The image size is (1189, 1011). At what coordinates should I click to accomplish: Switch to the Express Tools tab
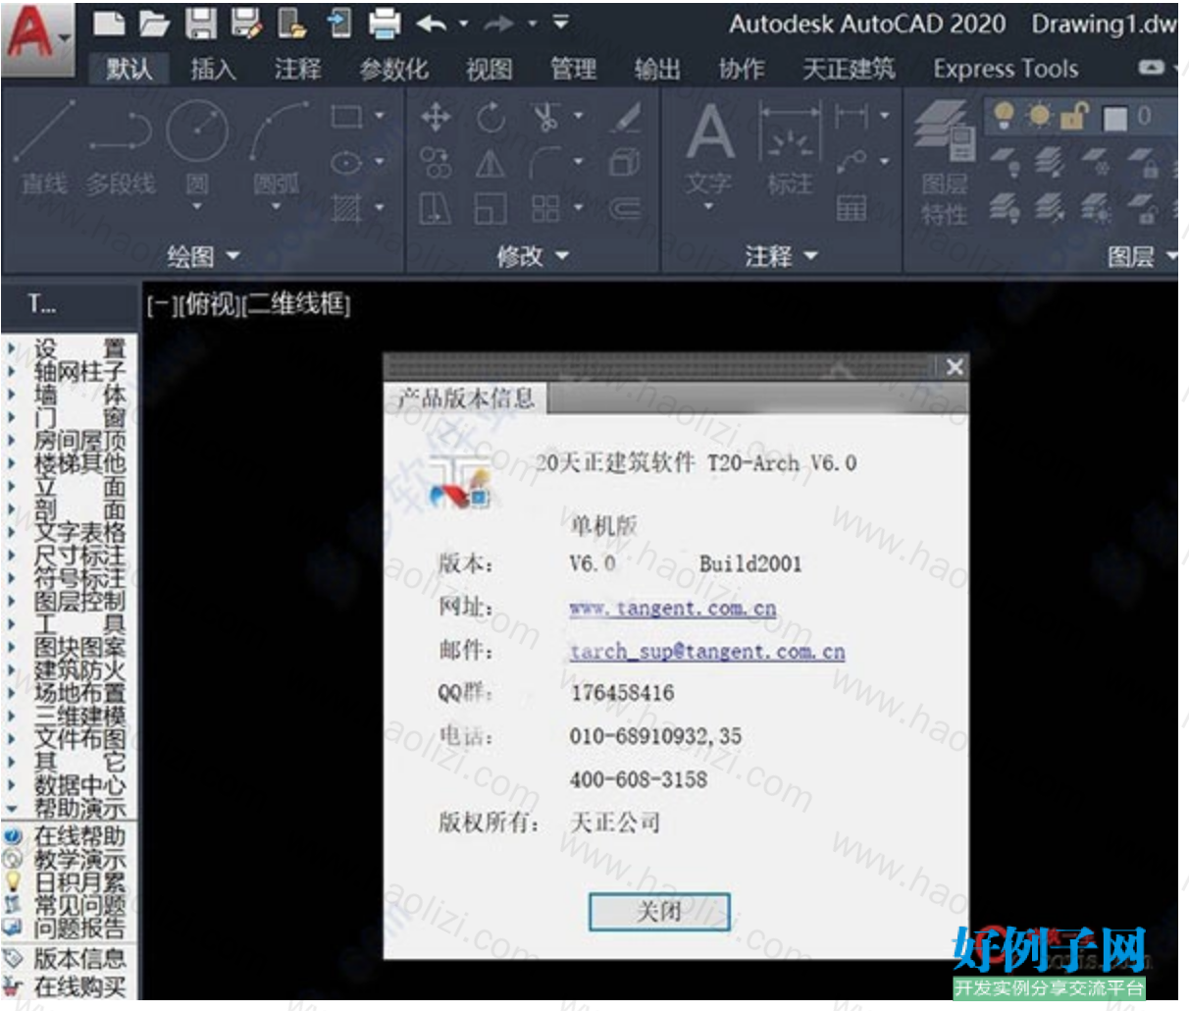[x=1006, y=69]
